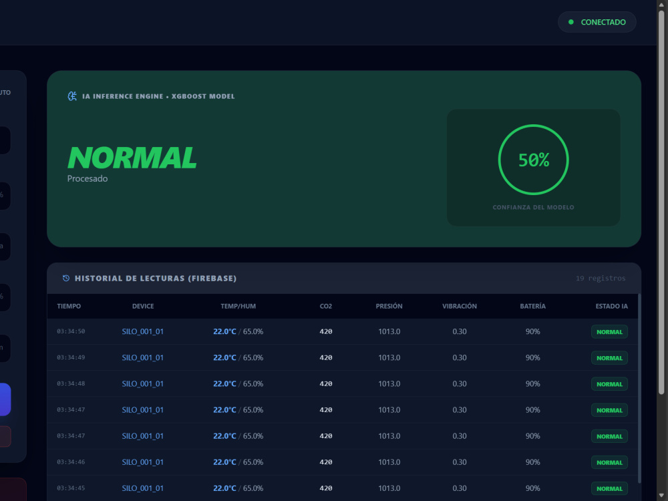Open SILO_001_01 device in the 03:34:45 row
The width and height of the screenshot is (668, 501).
click(143, 488)
